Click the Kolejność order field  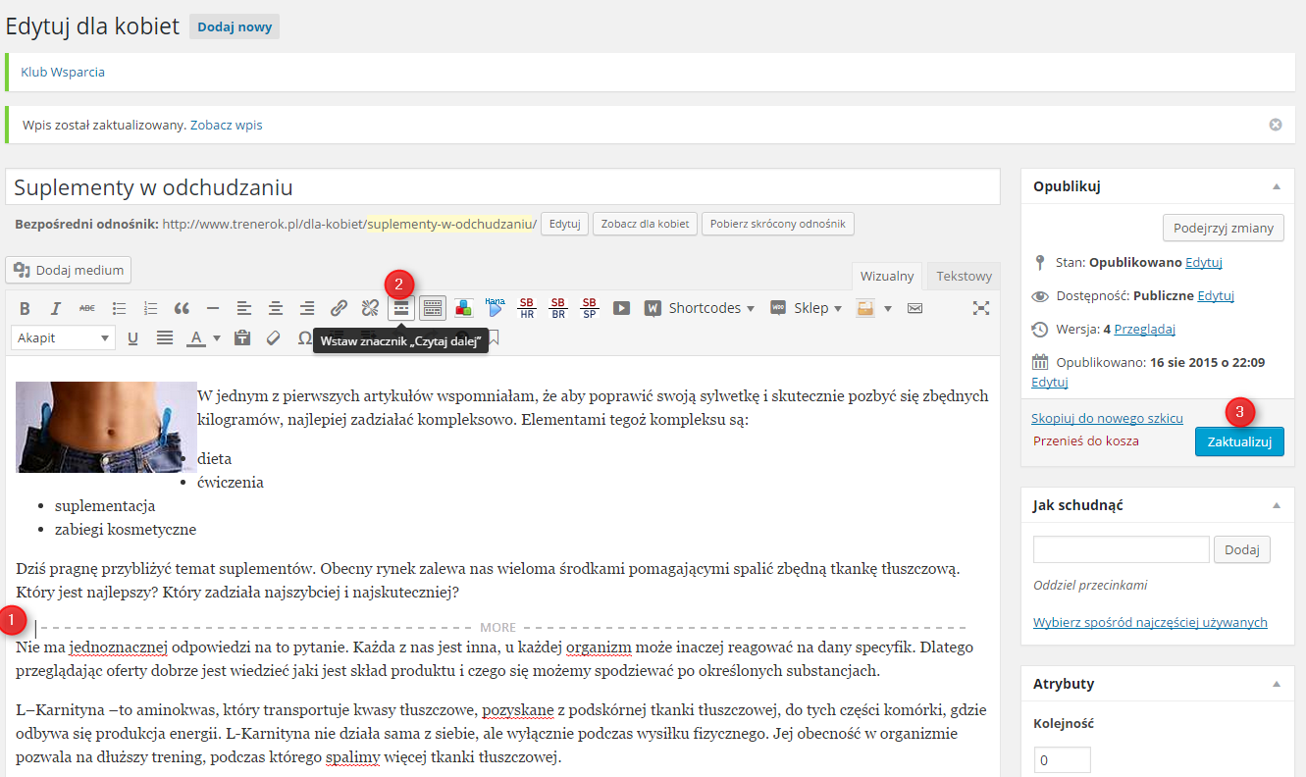point(1063,760)
